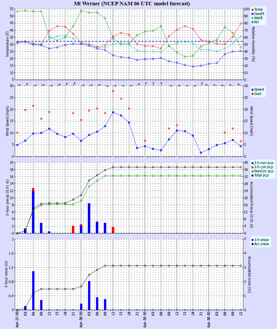Image resolution: width=277 pixels, height=329 pixels.
Task: Click the Apr-29 00 time axis label
Action: (x=145, y=320)
